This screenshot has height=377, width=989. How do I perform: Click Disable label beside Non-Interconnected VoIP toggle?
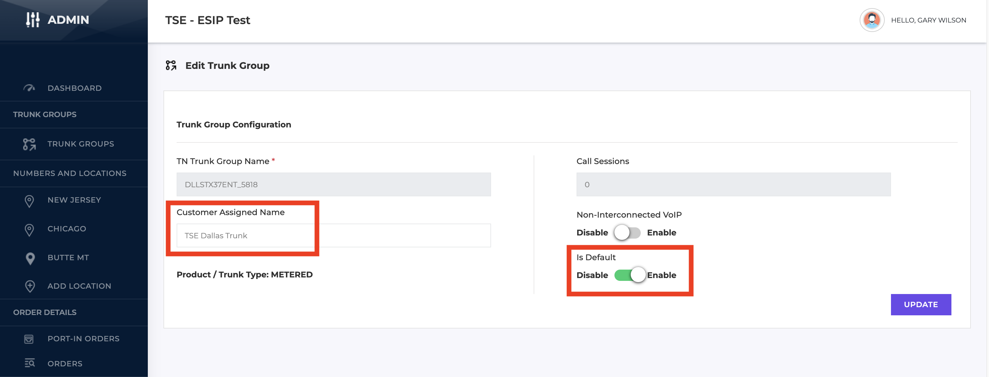(x=592, y=233)
